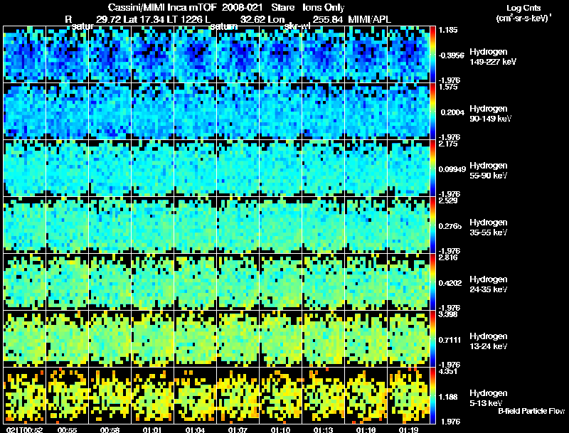Click the '1.188' colorbar midpoint value

coord(448,397)
